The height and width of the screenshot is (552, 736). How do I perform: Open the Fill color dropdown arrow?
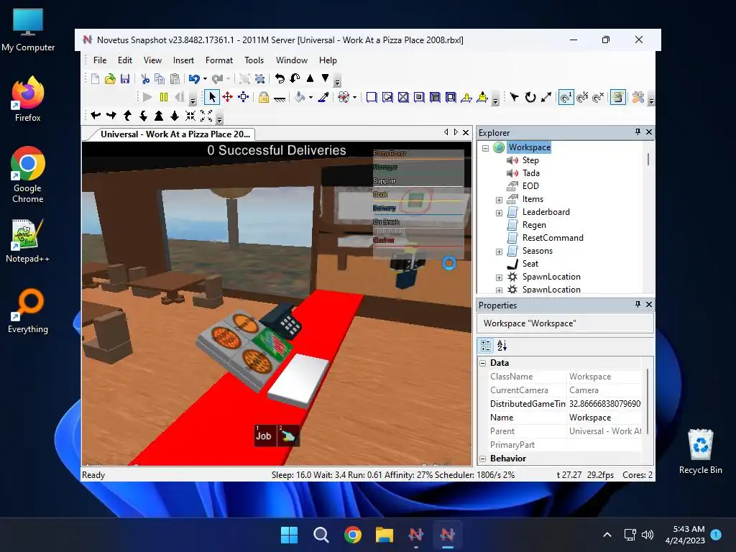coord(310,98)
